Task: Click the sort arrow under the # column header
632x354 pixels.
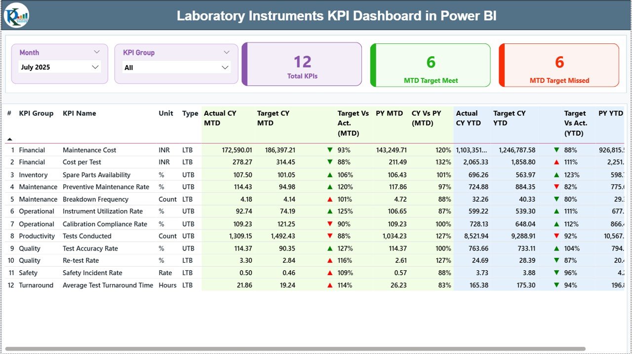Action: [9, 139]
